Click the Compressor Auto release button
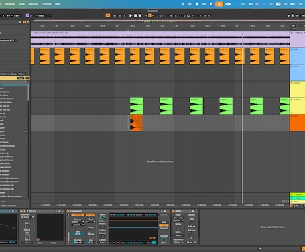The image size is (305, 252). 102,243
